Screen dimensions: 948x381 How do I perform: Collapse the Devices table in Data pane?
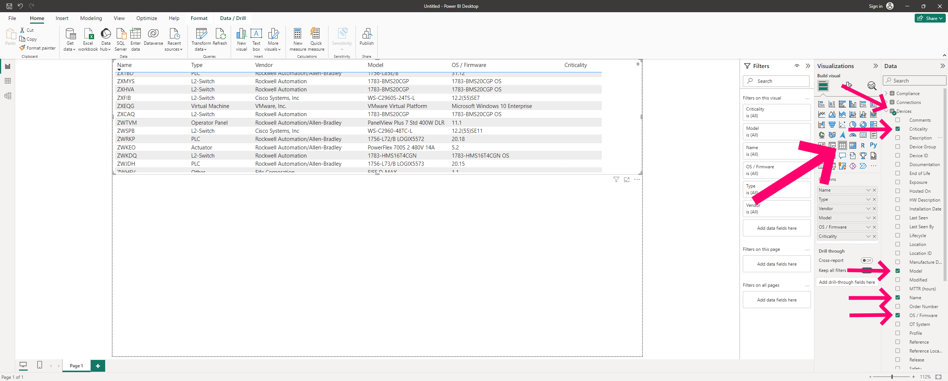click(886, 111)
